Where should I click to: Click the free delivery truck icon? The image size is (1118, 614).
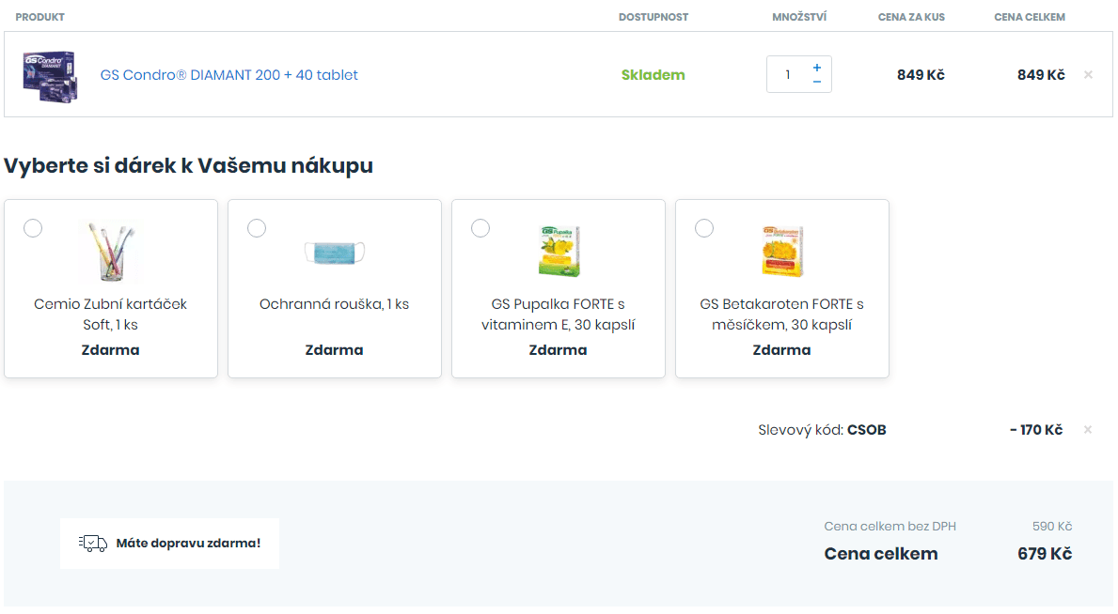(93, 544)
